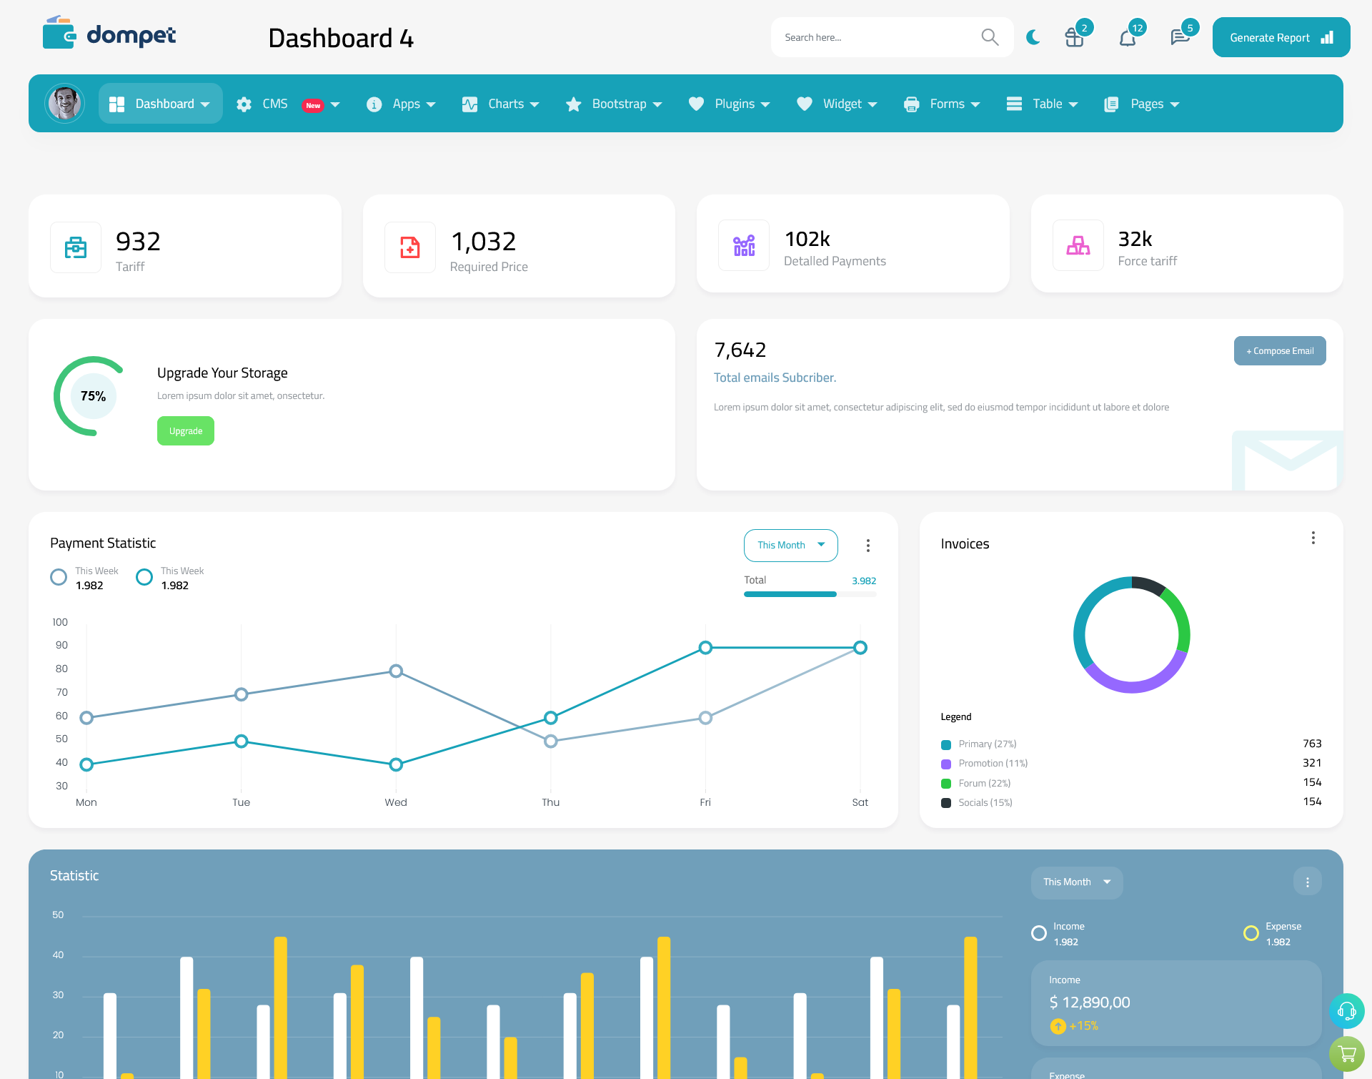Open the CMS menu item

(x=287, y=102)
